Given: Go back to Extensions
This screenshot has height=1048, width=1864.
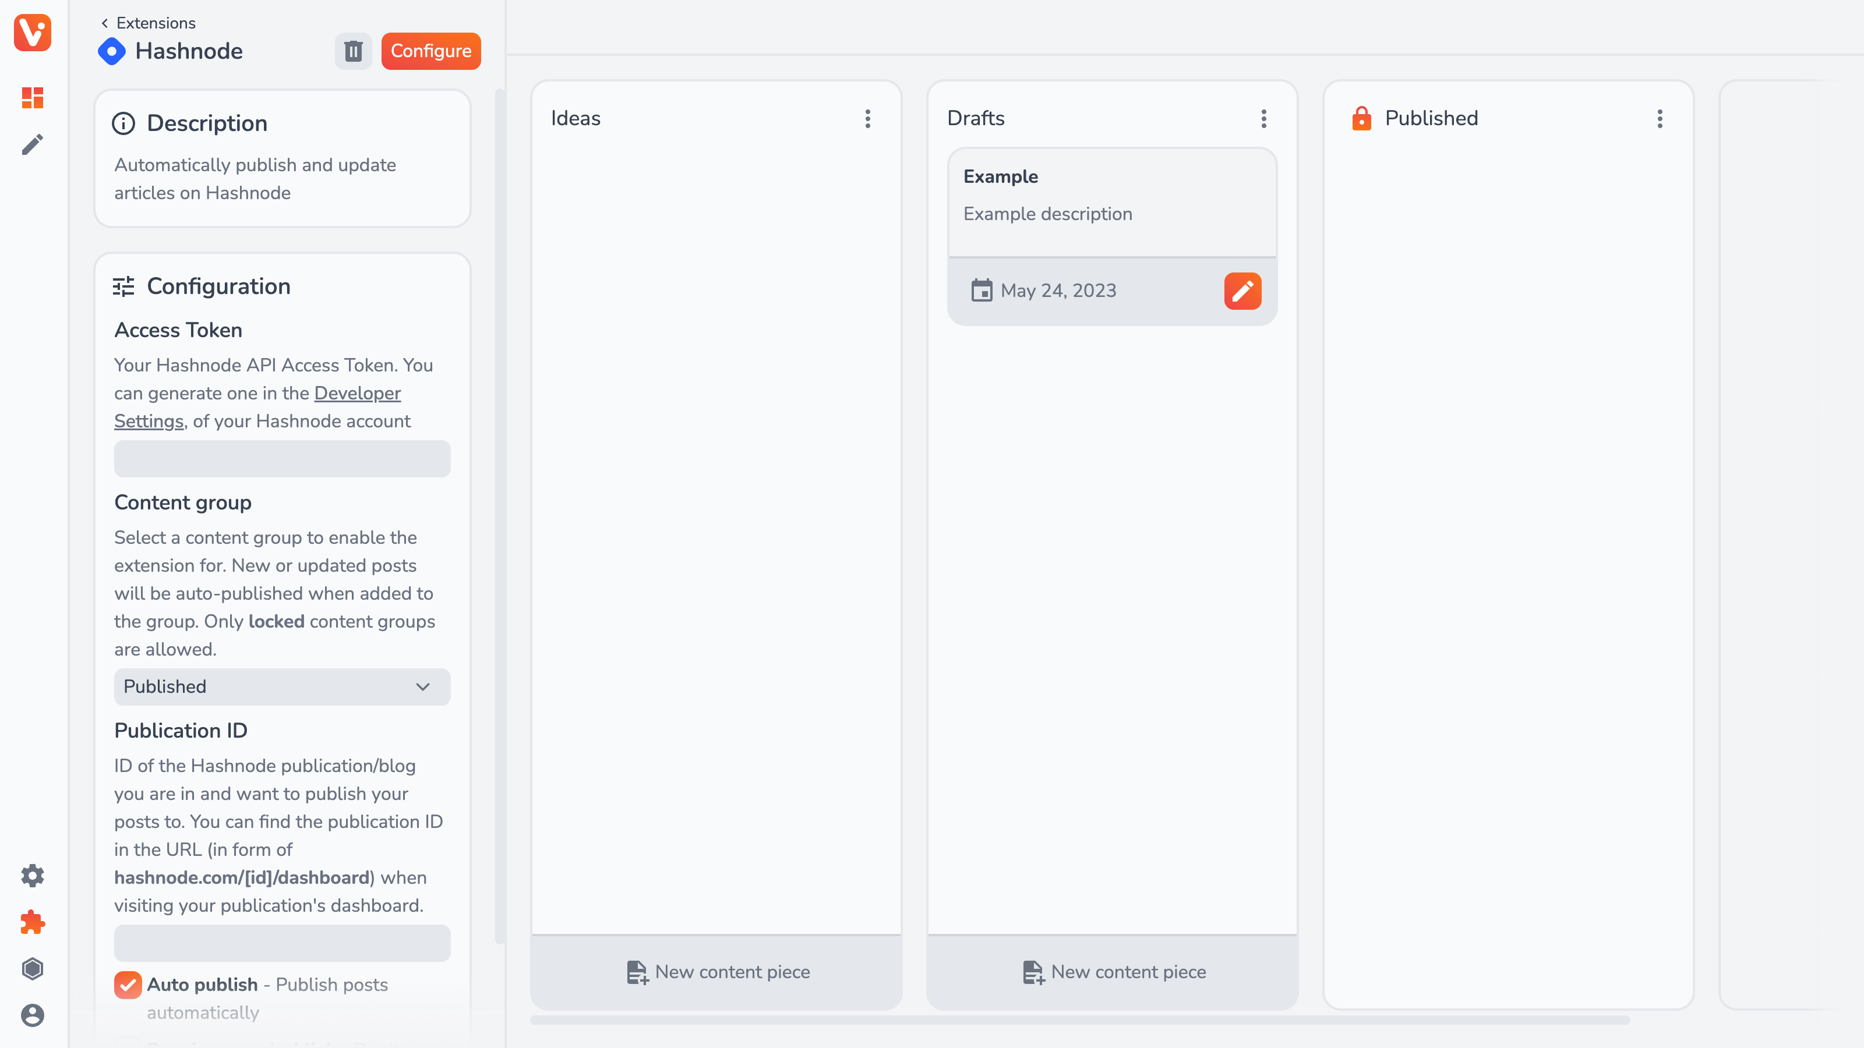Looking at the screenshot, I should click(x=149, y=23).
